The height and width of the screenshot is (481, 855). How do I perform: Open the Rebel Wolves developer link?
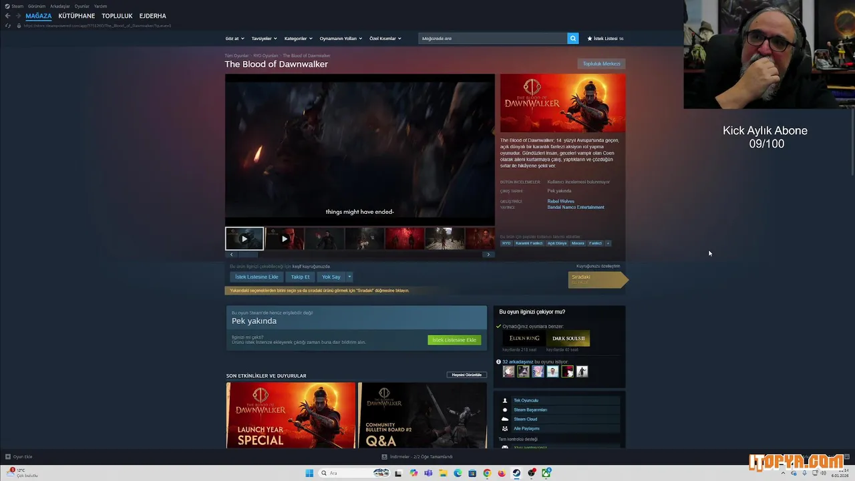[560, 201]
